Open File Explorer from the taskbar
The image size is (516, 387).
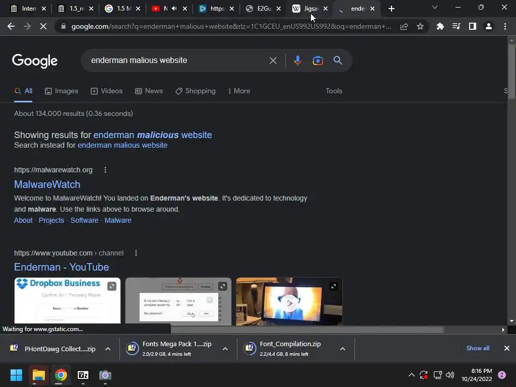coord(38,375)
